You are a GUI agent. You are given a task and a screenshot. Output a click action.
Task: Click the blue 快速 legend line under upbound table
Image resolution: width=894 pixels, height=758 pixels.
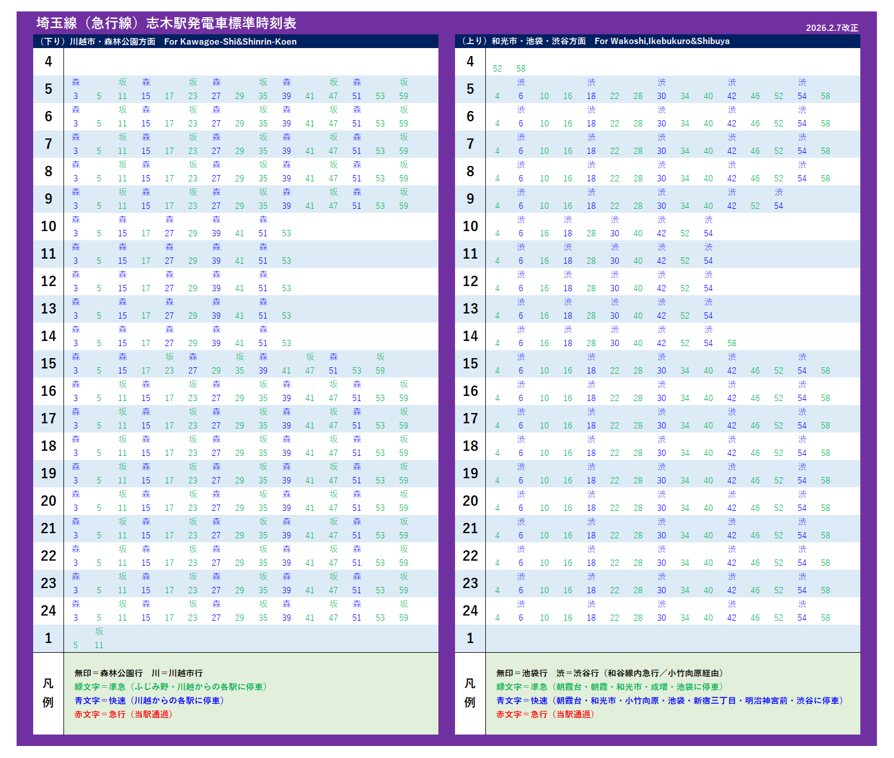pyautogui.click(x=669, y=701)
